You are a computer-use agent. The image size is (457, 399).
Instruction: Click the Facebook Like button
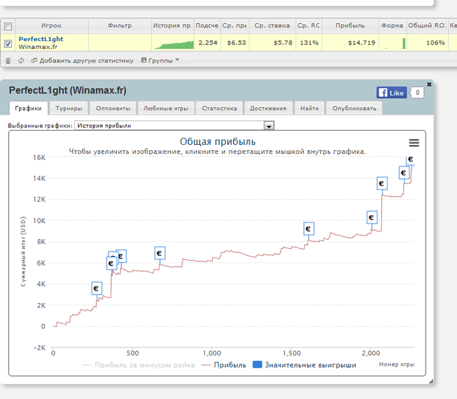pos(392,93)
